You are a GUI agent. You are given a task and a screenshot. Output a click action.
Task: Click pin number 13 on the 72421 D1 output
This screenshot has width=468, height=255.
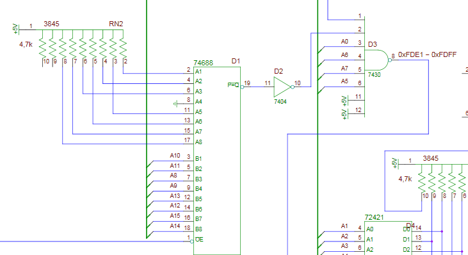(x=419, y=238)
